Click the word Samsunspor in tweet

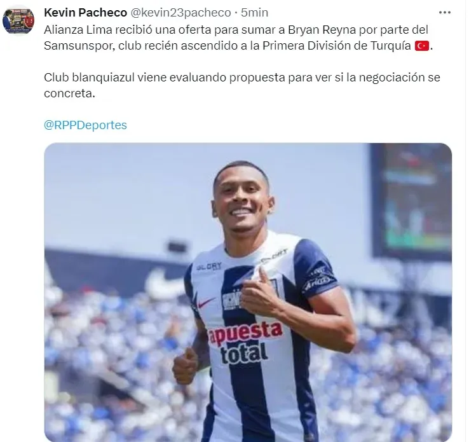tap(79, 46)
